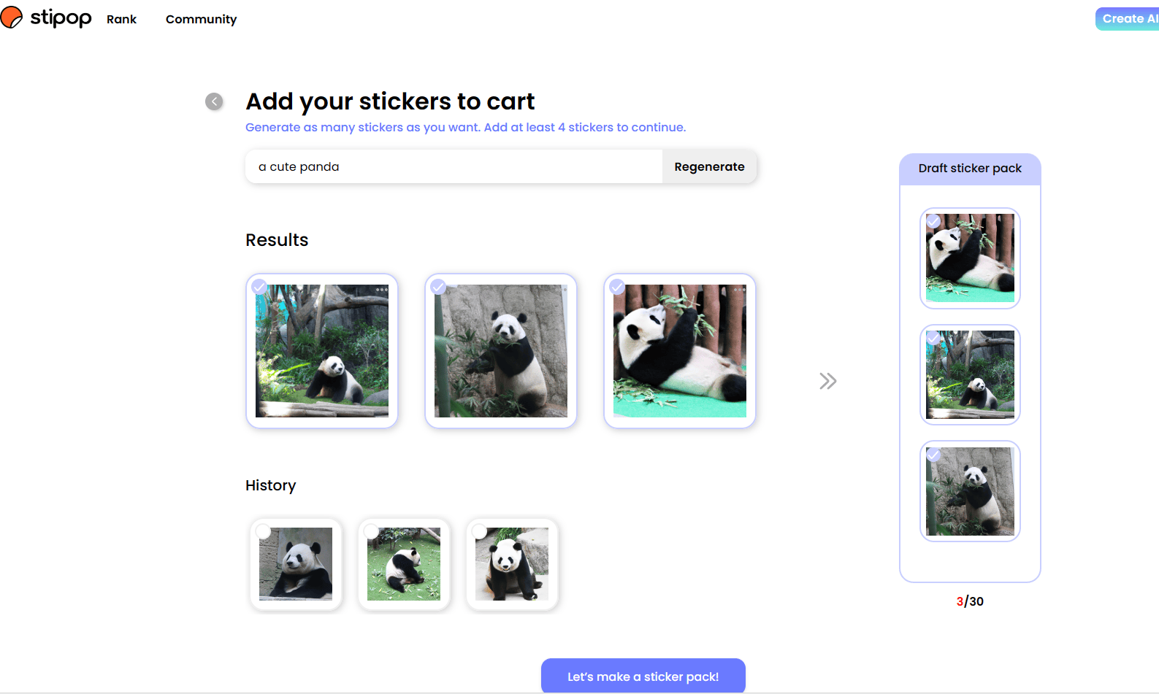1159x694 pixels.
Task: Show more results with double chevron
Action: tap(827, 381)
